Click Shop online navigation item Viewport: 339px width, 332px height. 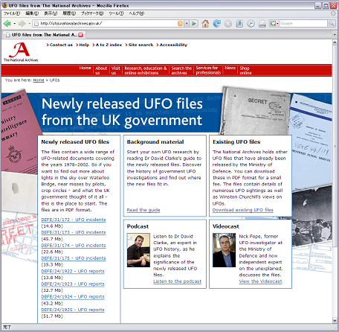pyautogui.click(x=245, y=71)
